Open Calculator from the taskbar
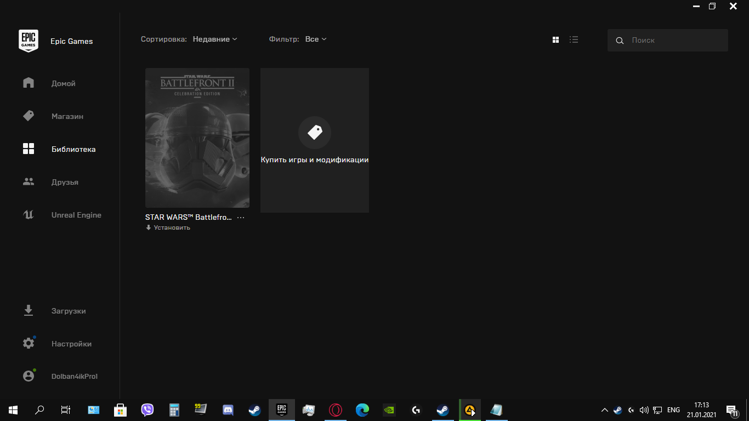 click(x=174, y=409)
